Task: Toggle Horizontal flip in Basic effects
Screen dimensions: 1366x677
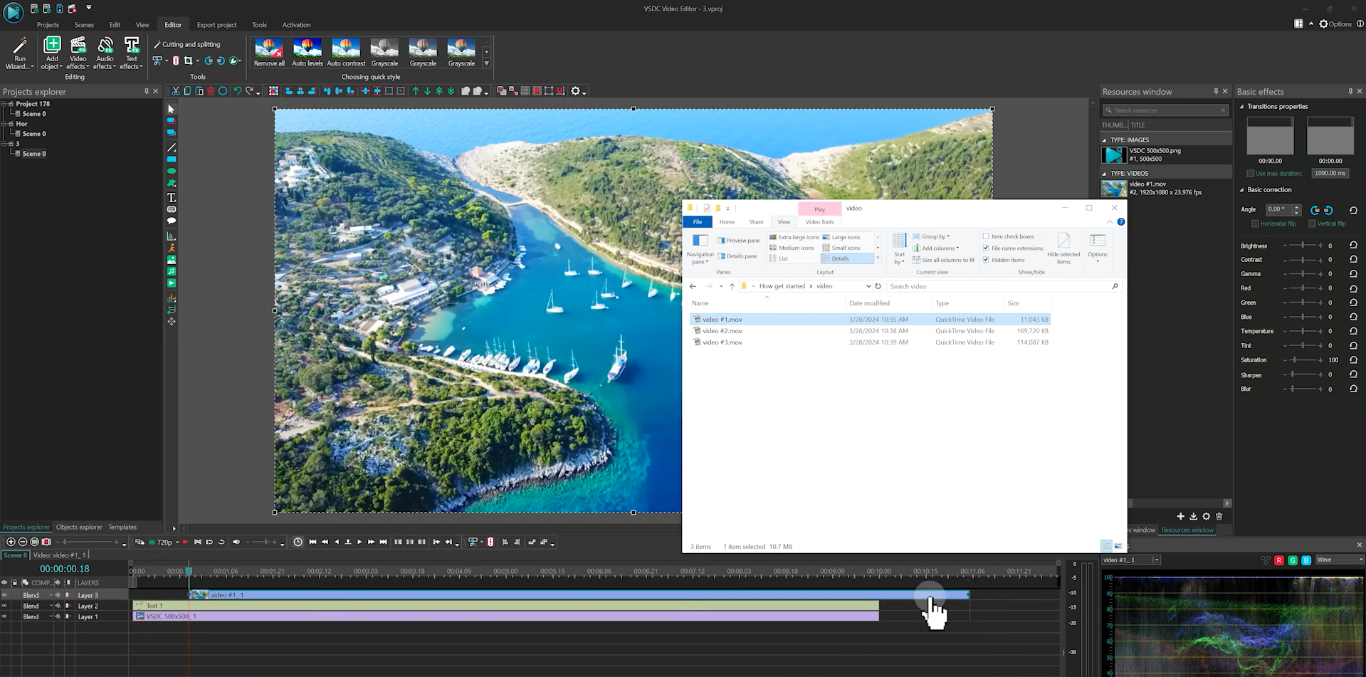Action: [x=1256, y=224]
